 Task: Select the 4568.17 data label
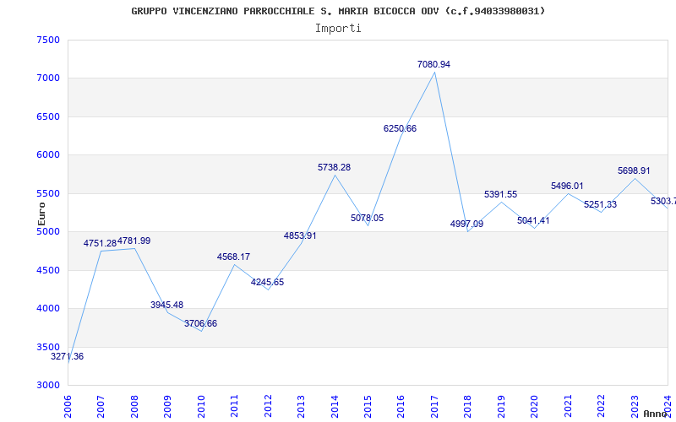(x=233, y=257)
